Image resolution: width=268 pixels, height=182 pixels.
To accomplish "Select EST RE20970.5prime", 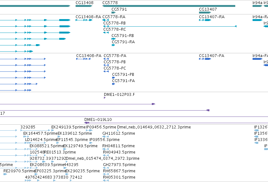I will 19,171.
